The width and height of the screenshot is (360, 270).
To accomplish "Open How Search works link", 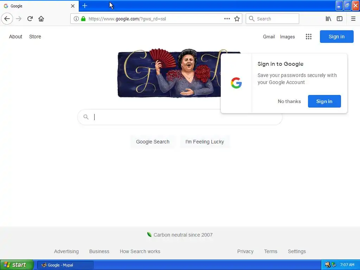I will tap(140, 251).
